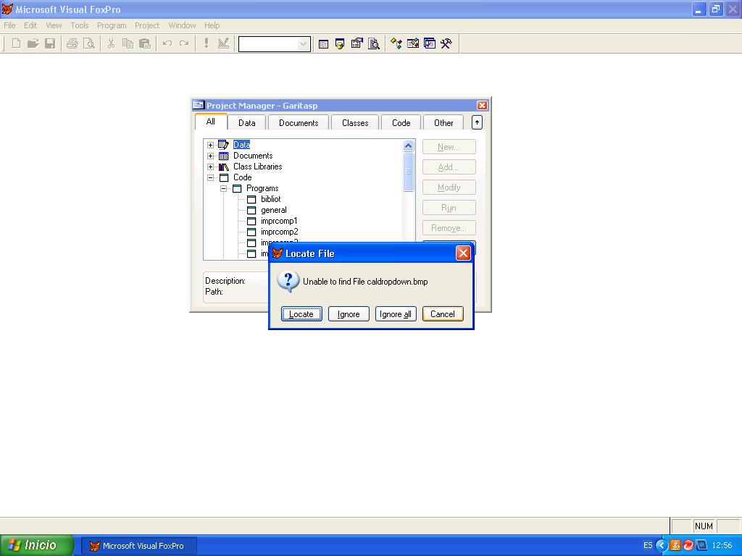The width and height of the screenshot is (742, 556).
Task: Click the Run exclamation mark toolbar icon
Action: pyautogui.click(x=207, y=43)
